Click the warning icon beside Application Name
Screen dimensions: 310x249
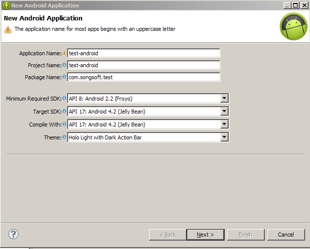pyautogui.click(x=64, y=53)
